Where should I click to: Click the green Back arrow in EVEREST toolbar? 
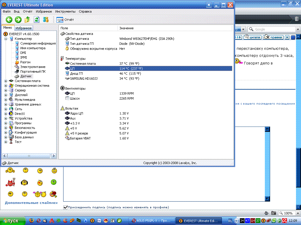point(9,20)
